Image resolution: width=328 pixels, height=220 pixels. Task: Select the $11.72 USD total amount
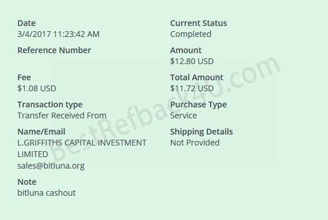pos(192,88)
